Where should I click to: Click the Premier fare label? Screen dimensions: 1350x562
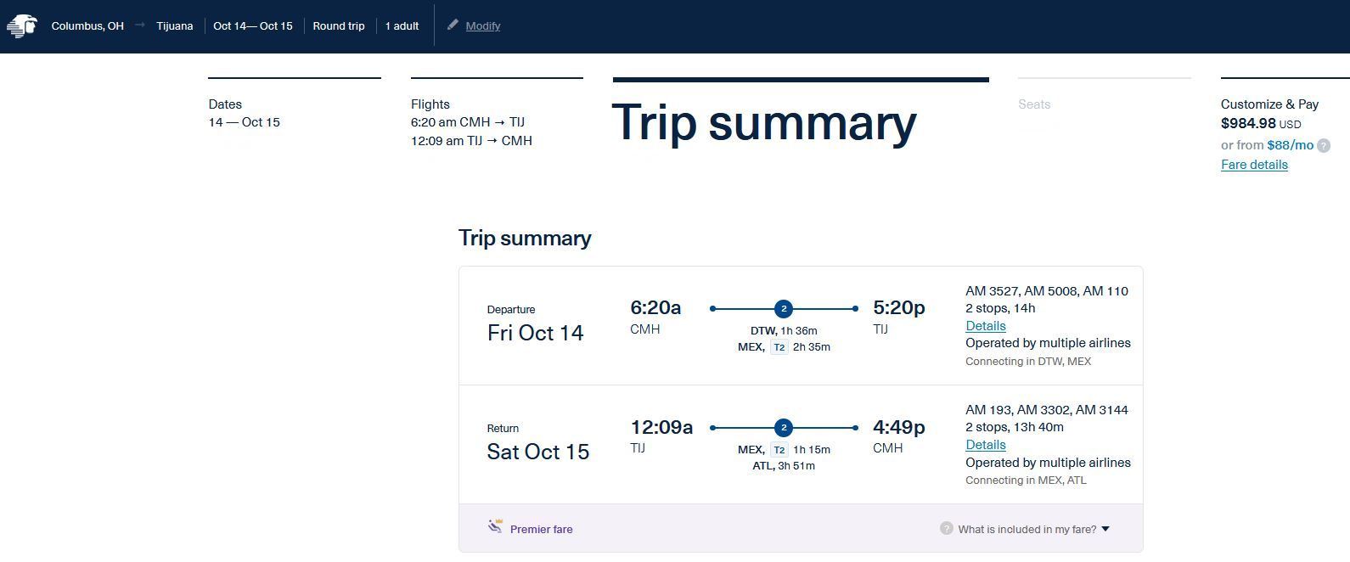click(541, 529)
